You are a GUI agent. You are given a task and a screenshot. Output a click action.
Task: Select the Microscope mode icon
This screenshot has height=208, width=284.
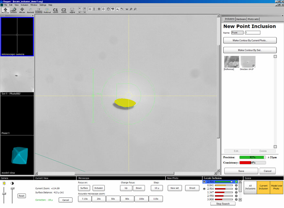(x=6, y=10)
